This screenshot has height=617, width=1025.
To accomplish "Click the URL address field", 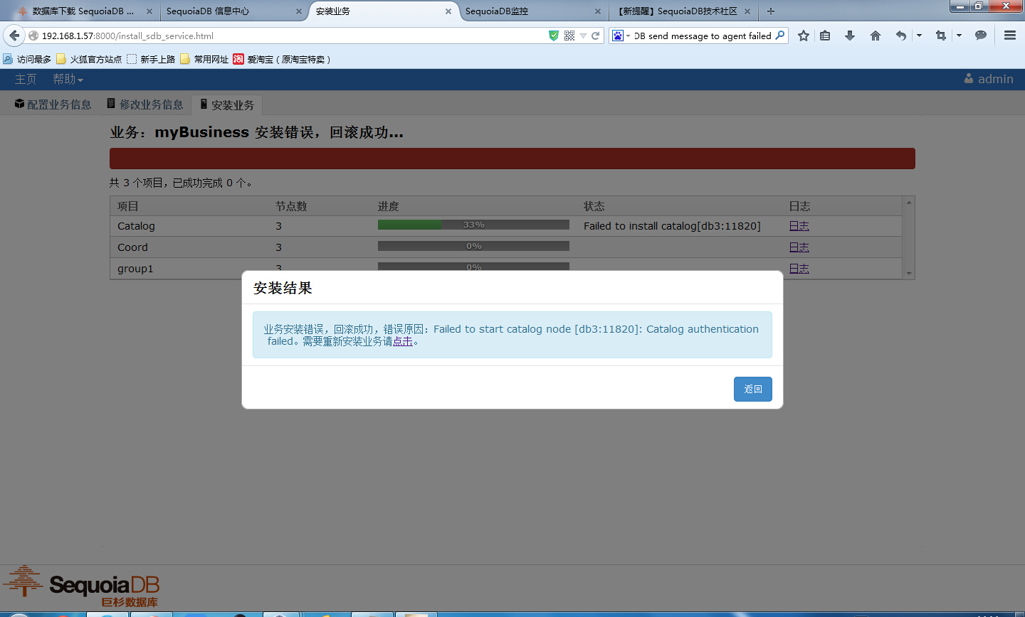I will pyautogui.click(x=285, y=36).
